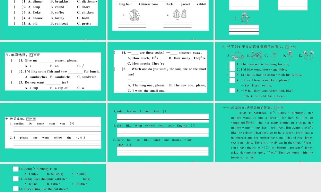Click option 'A. The long one, please.'

tap(146, 85)
